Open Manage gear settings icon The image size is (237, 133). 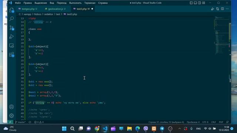pos(11,116)
